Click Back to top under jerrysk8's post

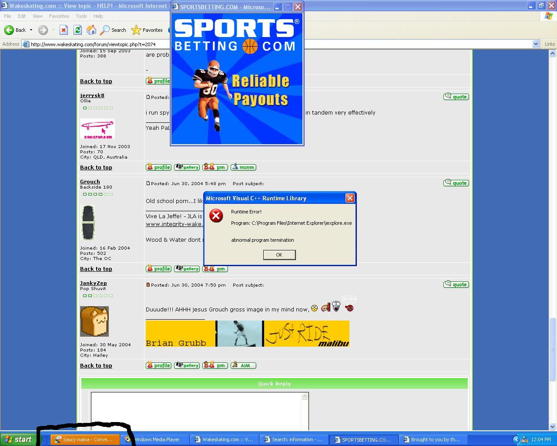pyautogui.click(x=96, y=167)
